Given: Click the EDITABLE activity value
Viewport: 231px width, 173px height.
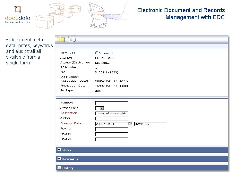Looking at the screenshot, I should point(102,63).
